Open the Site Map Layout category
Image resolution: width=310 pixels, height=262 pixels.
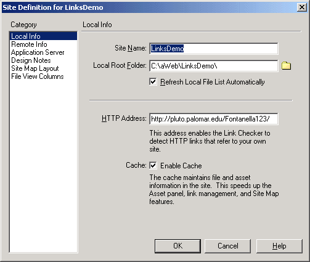pos(35,68)
